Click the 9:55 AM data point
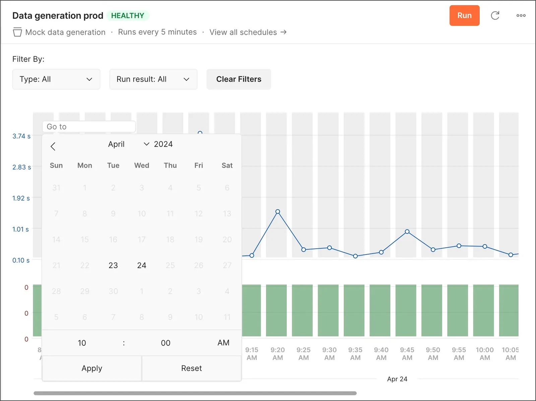This screenshot has height=401, width=536. 459,246
